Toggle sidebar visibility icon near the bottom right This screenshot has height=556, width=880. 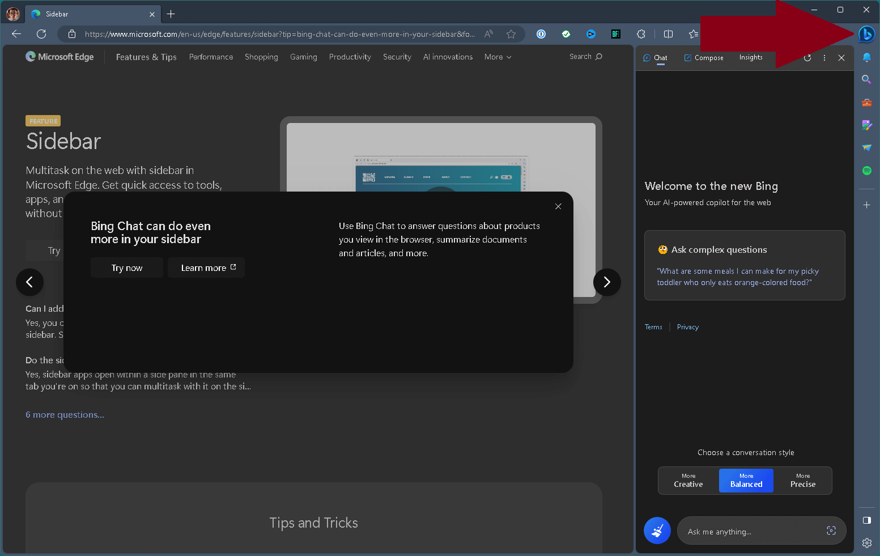pyautogui.click(x=866, y=520)
